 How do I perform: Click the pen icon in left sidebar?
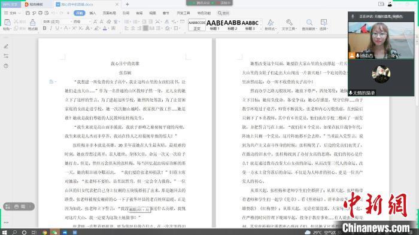(x=6, y=47)
